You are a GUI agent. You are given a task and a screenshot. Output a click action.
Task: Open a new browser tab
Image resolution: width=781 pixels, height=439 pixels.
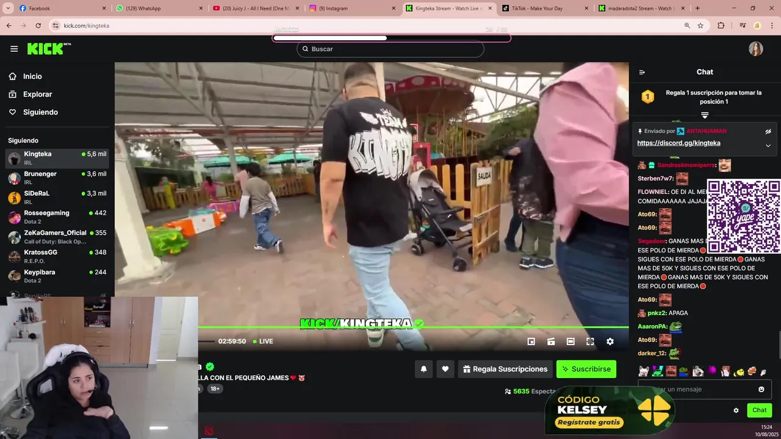pyautogui.click(x=697, y=9)
